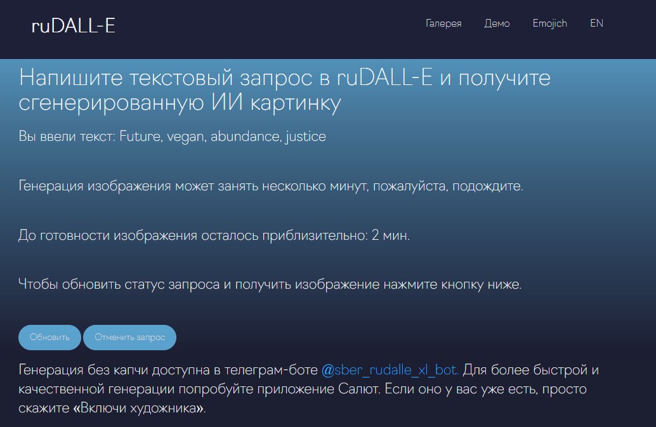The width and height of the screenshot is (656, 427).
Task: Click the line 'Чтобы обновить статус запроса'
Action: coord(119,284)
